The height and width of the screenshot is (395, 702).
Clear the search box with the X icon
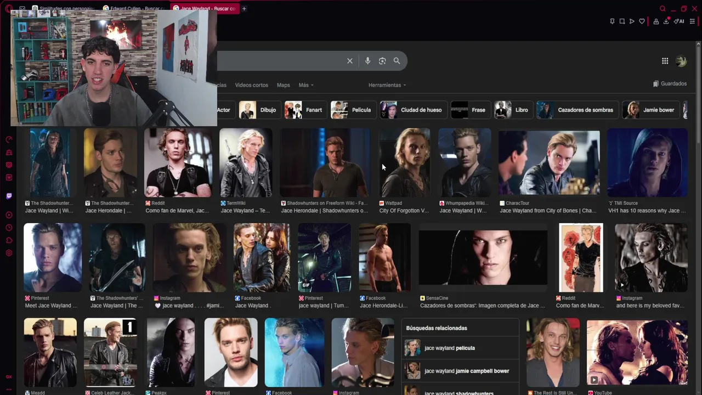pos(349,61)
